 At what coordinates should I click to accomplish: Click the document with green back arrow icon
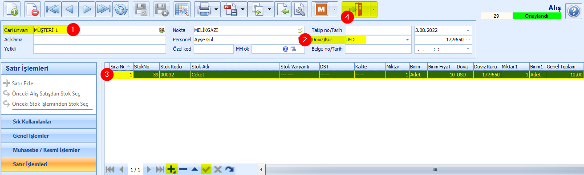click(x=283, y=9)
